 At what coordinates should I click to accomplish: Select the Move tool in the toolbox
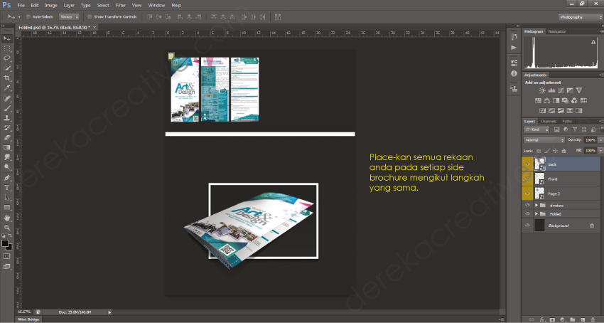coord(7,38)
